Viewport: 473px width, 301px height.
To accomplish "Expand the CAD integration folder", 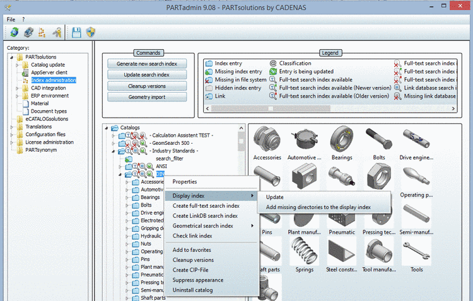I will coord(18,88).
